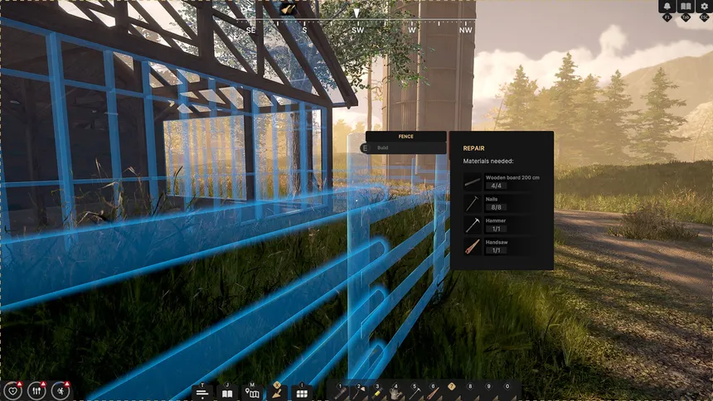The image size is (713, 401).
Task: Open the map icon labeled M
Action: click(x=252, y=392)
